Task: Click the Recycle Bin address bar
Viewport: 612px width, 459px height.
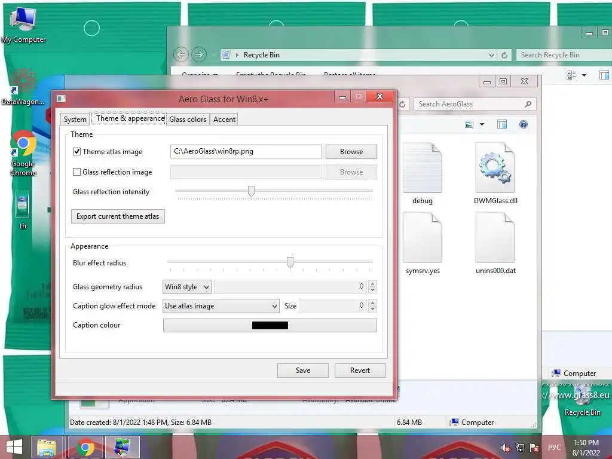Action: [x=359, y=55]
